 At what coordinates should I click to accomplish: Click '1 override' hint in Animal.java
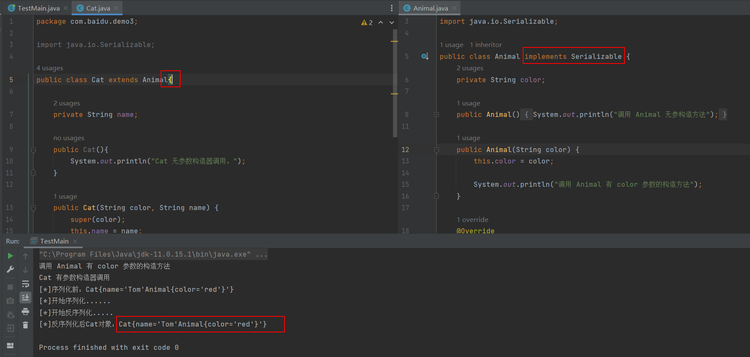click(x=472, y=219)
